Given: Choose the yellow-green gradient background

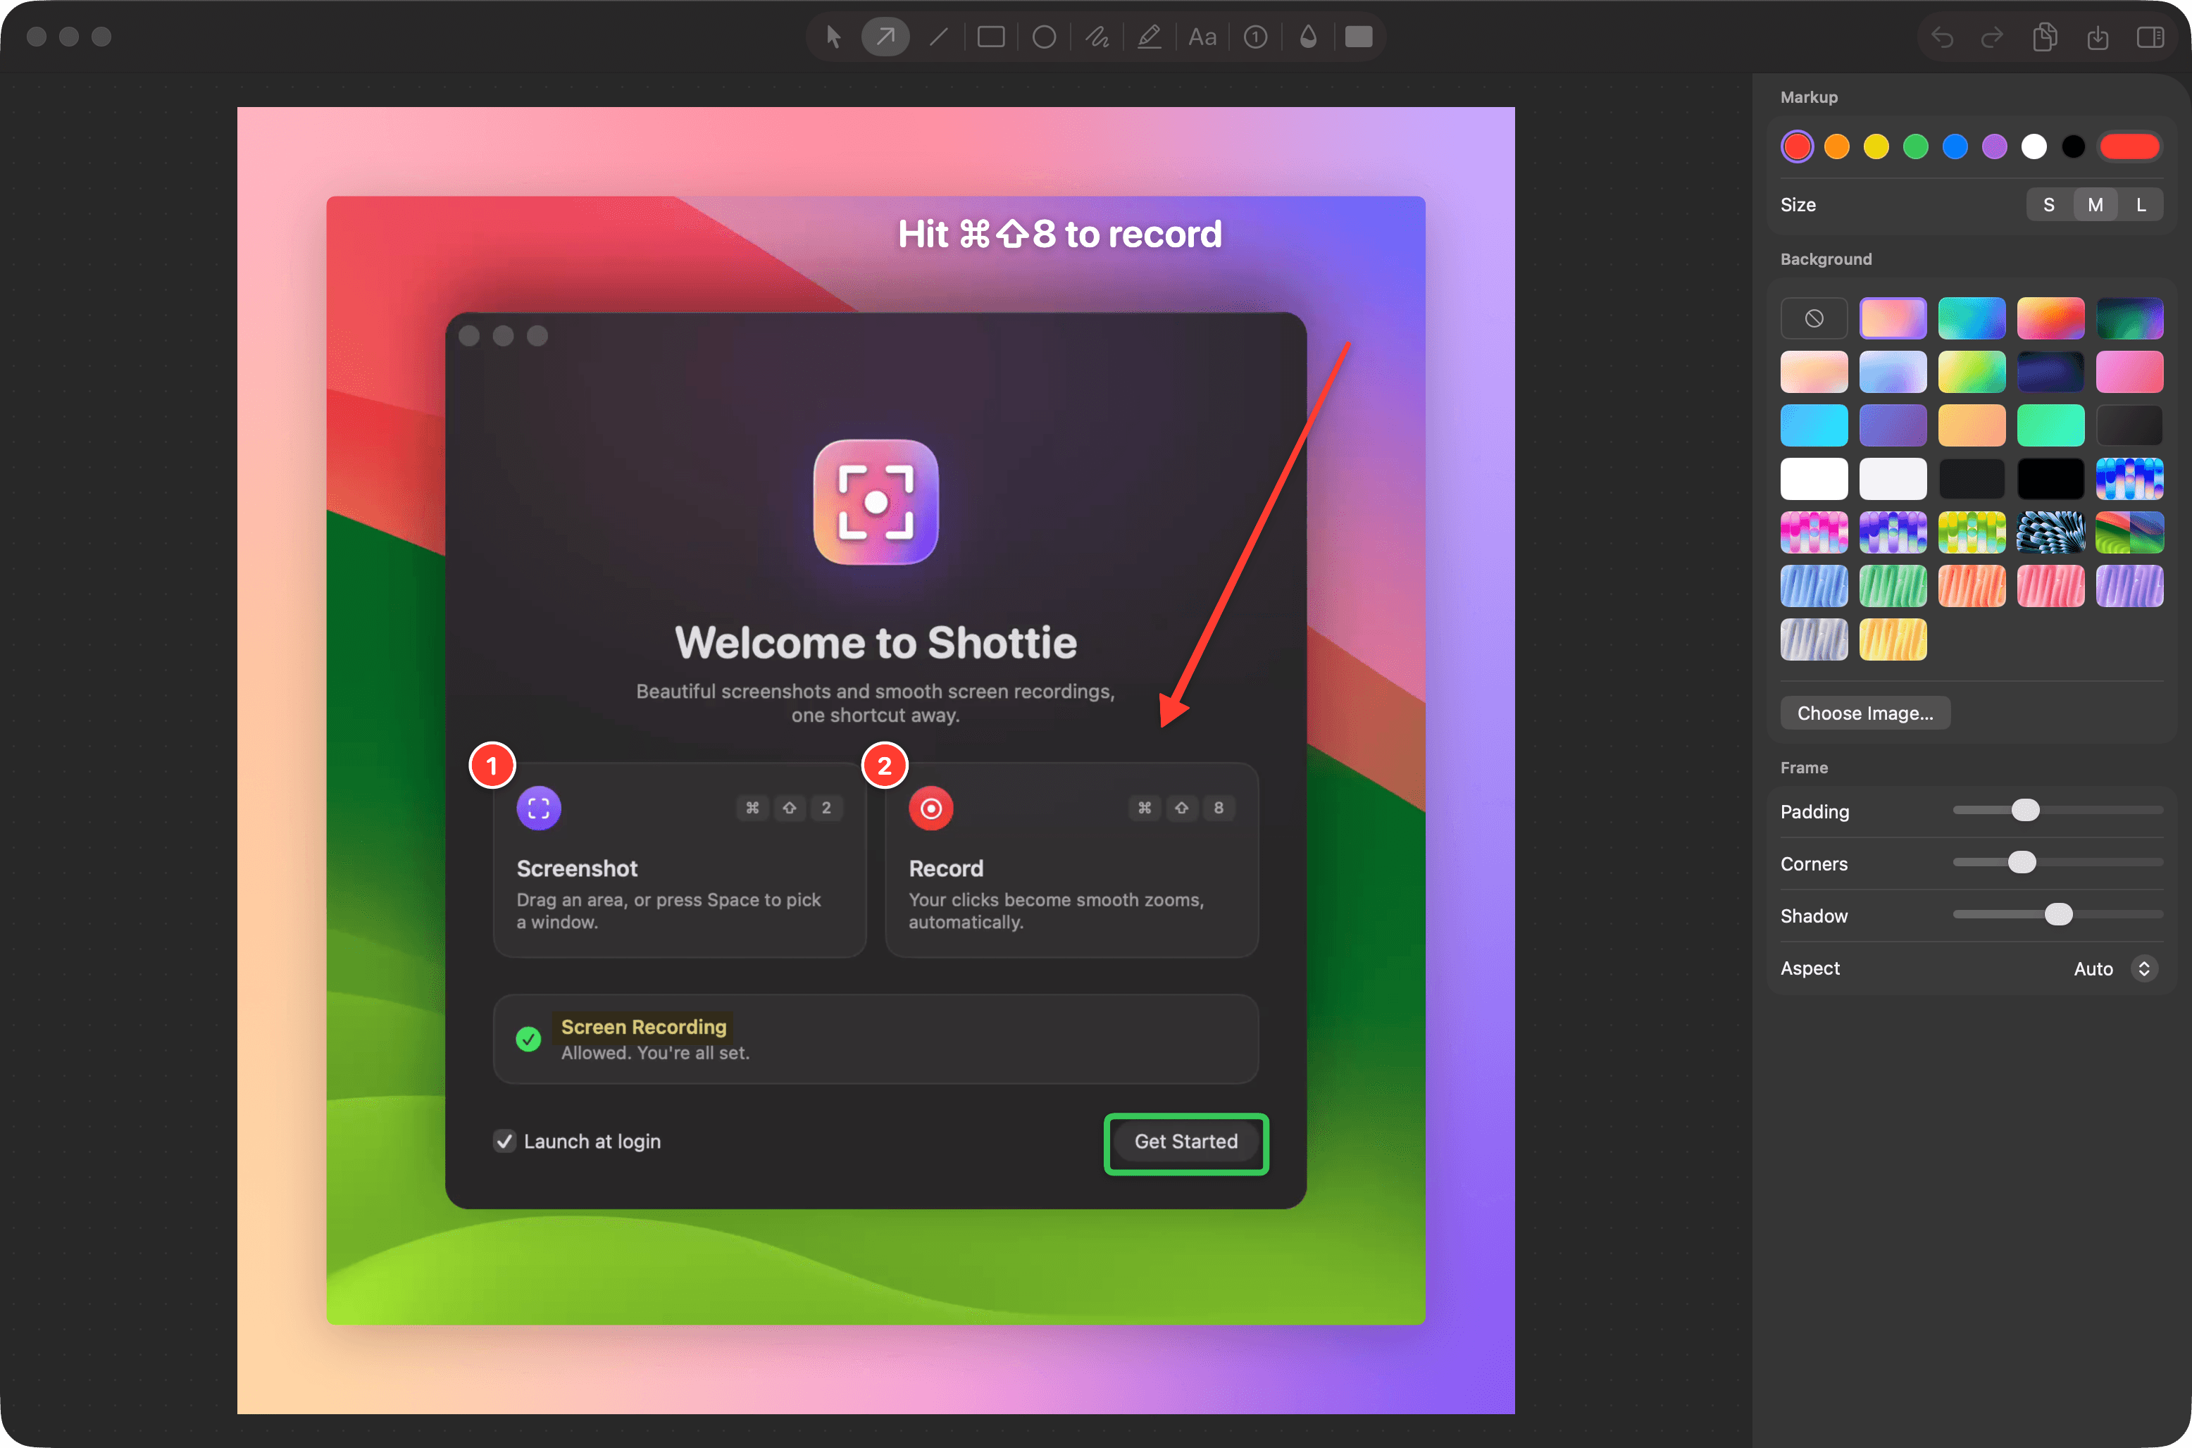Looking at the screenshot, I should pos(1972,372).
